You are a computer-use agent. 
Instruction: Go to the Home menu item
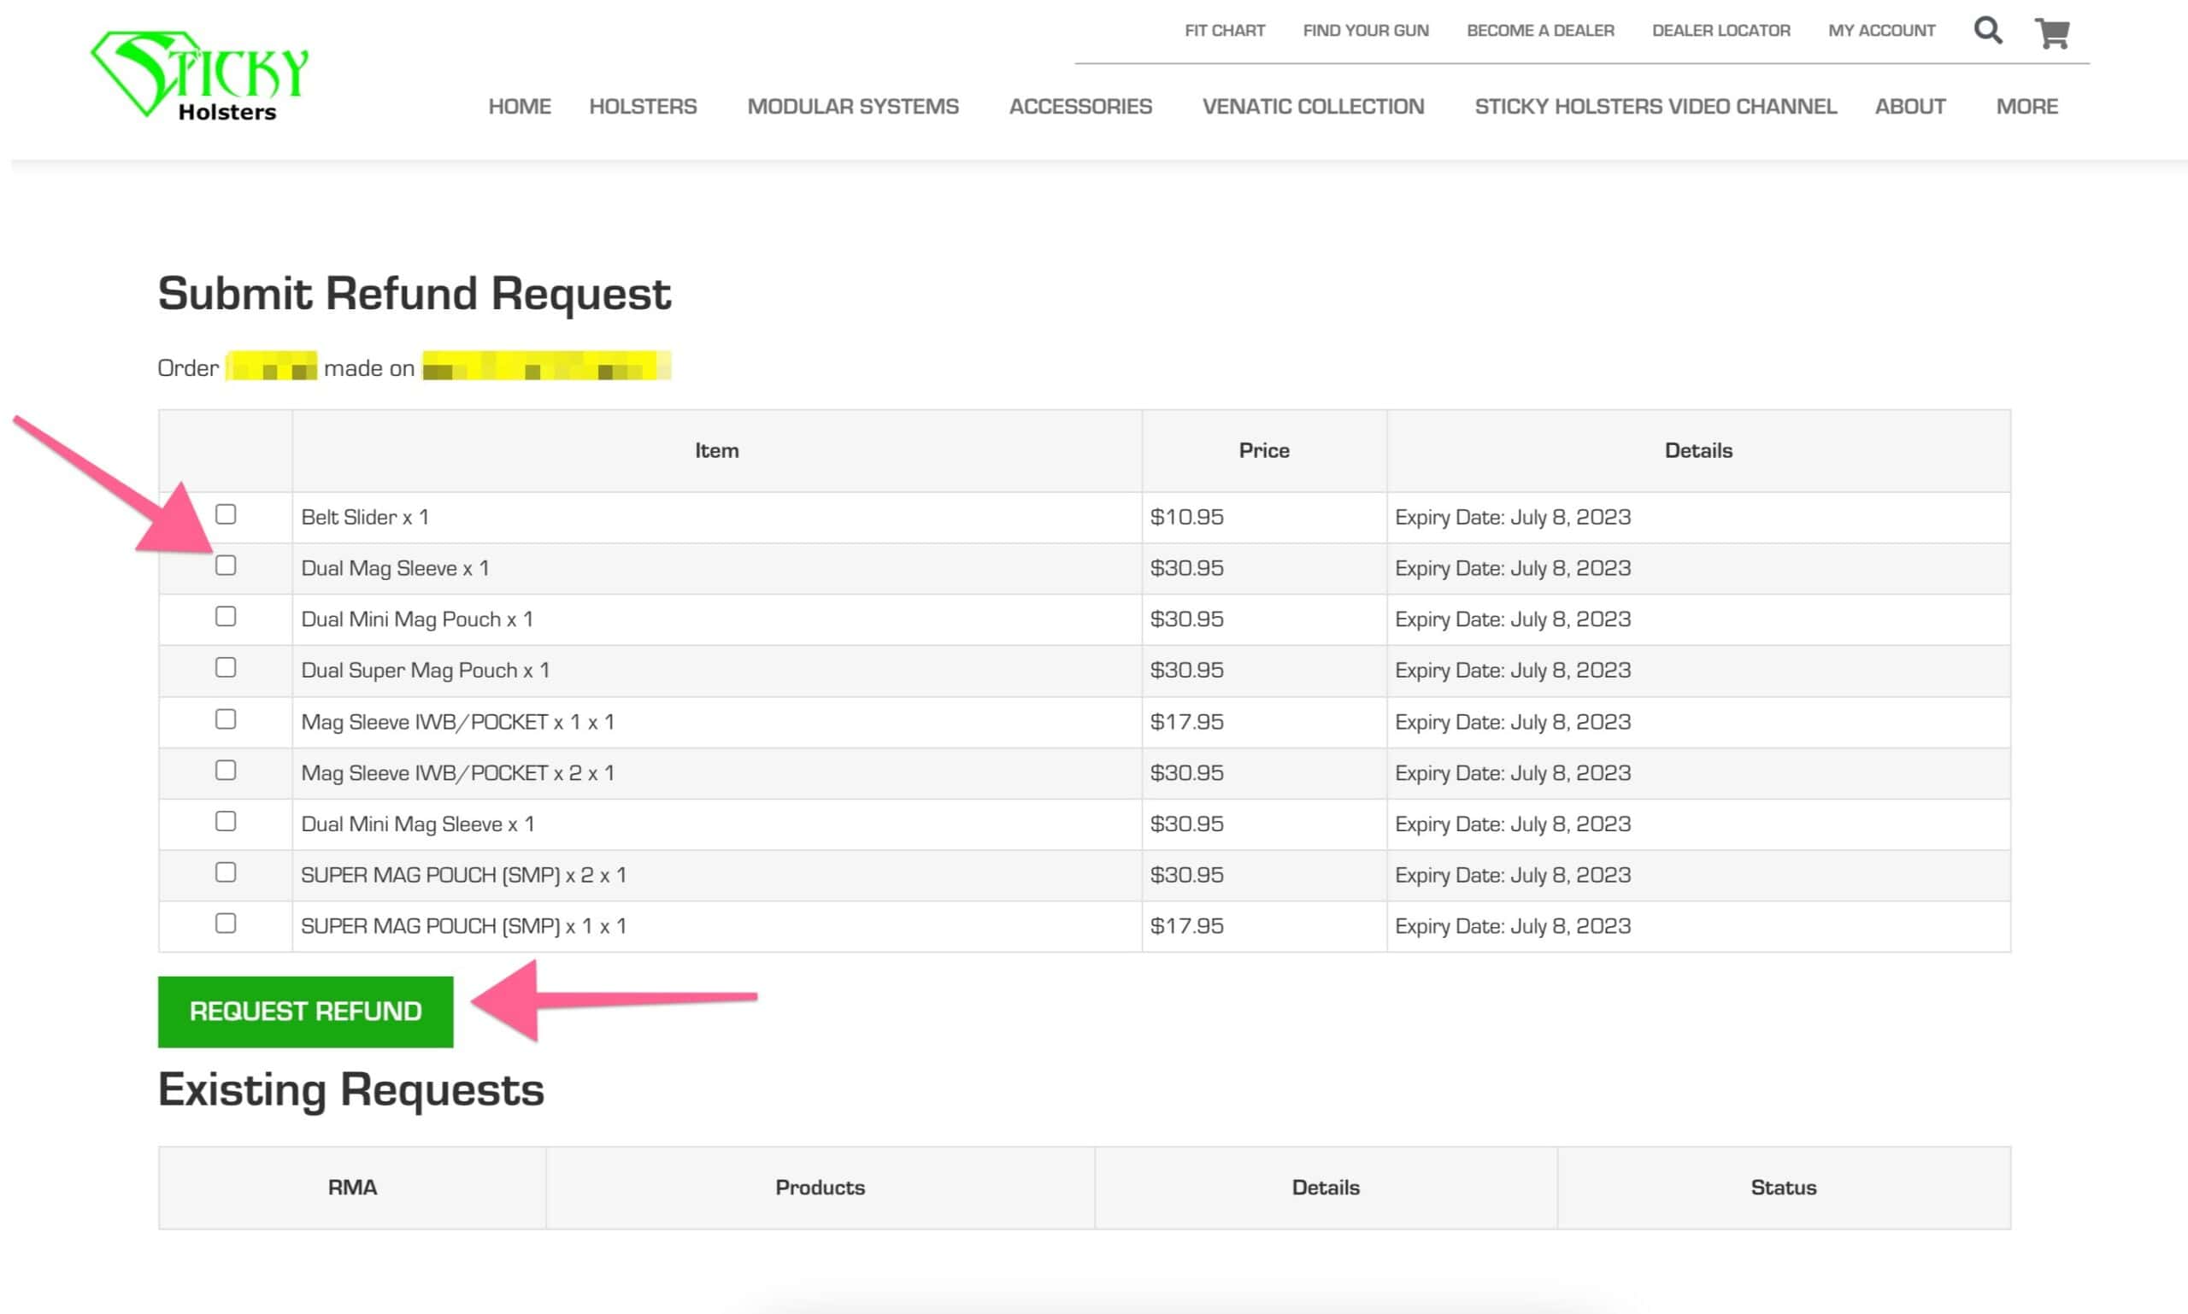pos(519,106)
